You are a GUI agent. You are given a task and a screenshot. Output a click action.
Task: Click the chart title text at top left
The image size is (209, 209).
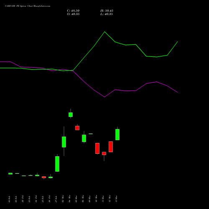28,6
